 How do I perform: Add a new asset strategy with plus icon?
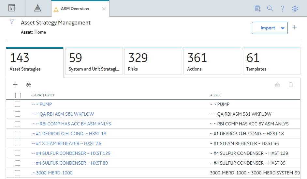click(15, 85)
